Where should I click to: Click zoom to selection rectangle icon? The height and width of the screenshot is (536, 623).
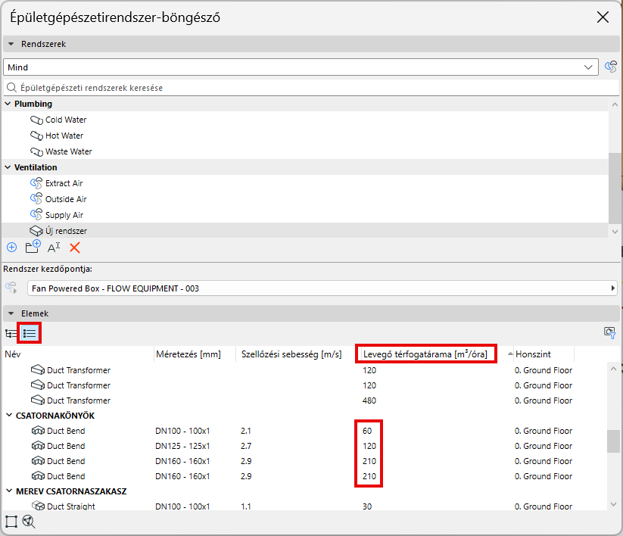click(x=11, y=522)
